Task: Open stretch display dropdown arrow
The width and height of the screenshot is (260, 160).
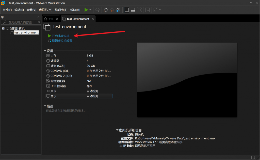Action: [x=160, y=10]
